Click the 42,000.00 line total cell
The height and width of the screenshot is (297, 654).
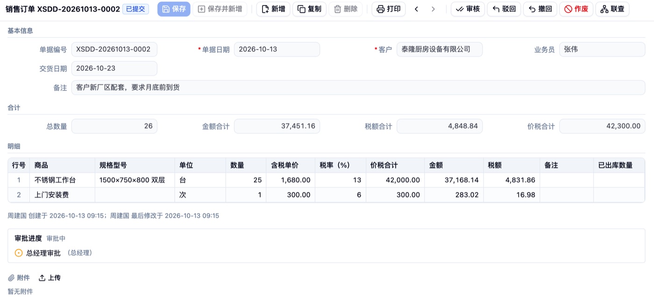(x=395, y=180)
